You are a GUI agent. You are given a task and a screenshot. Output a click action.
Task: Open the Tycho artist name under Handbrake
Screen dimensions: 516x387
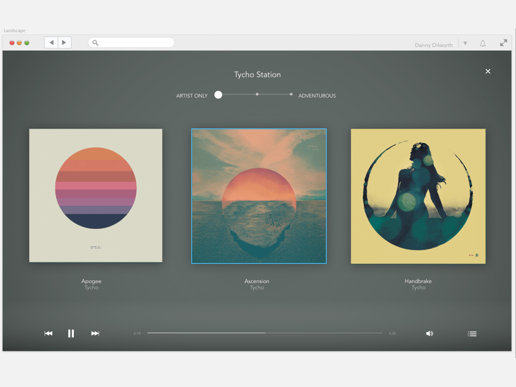point(418,288)
